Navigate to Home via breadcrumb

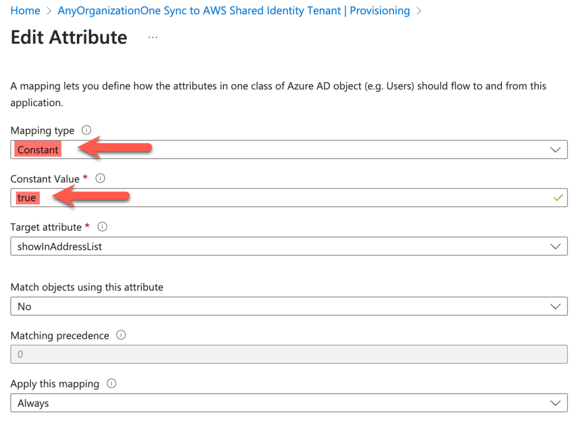coord(25,10)
